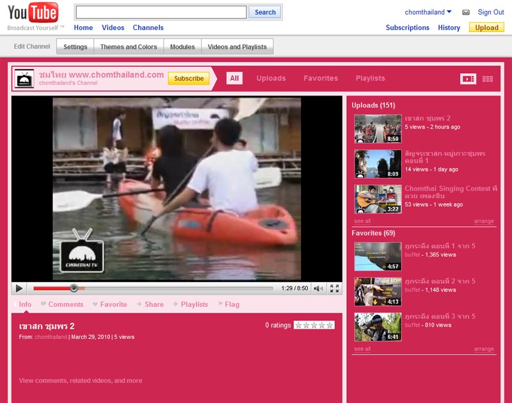Select the Uploads tab
This screenshot has width=512, height=403.
[271, 78]
